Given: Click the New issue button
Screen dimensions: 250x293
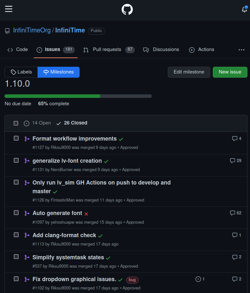Looking at the screenshot, I should (x=230, y=72).
